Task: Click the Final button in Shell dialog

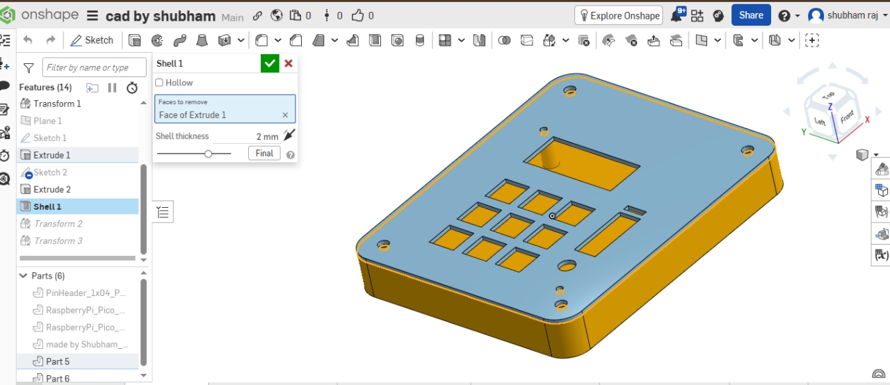Action: click(264, 154)
